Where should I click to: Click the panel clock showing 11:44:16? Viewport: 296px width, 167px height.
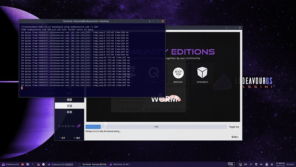[280, 164]
